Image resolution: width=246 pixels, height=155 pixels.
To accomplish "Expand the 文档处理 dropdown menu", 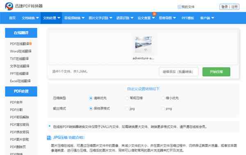I will click(52, 18).
